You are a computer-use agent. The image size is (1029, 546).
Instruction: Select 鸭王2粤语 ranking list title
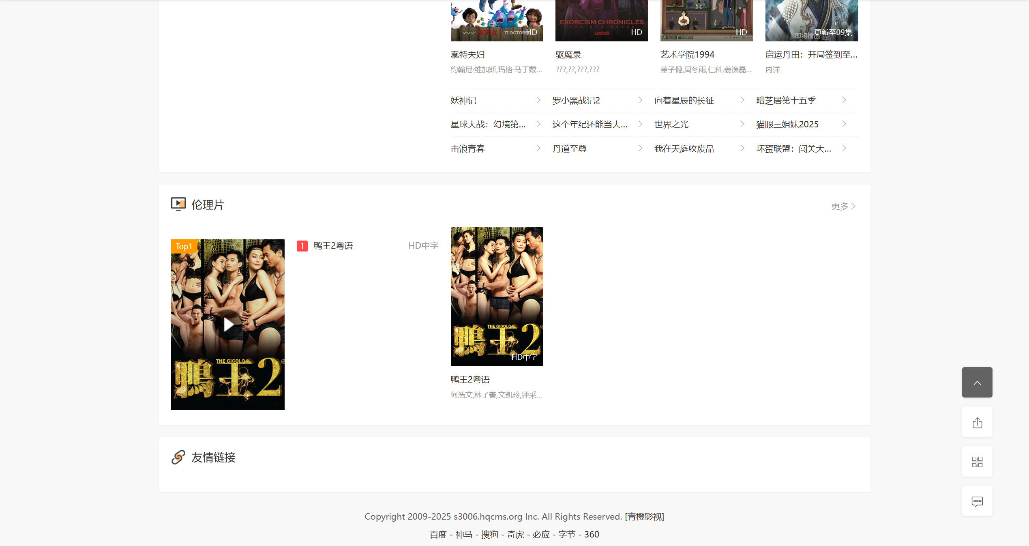pos(333,246)
